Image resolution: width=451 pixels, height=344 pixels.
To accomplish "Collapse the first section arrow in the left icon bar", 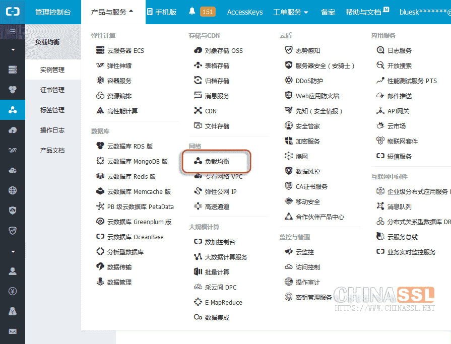I will 13,50.
